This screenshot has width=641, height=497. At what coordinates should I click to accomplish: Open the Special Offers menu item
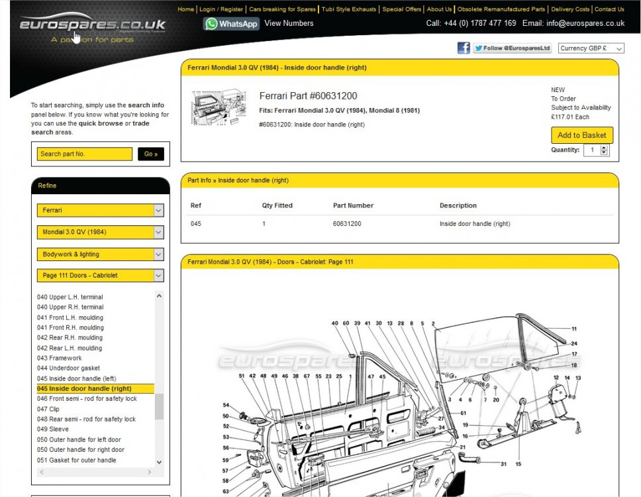[x=401, y=9]
